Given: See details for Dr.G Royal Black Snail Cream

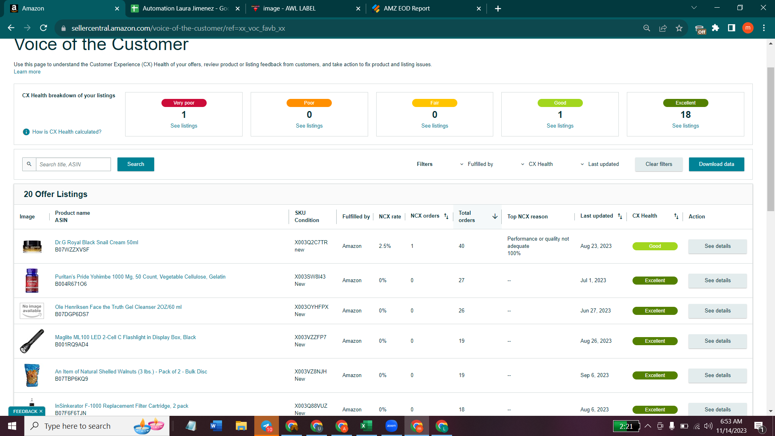Looking at the screenshot, I should 717,246.
